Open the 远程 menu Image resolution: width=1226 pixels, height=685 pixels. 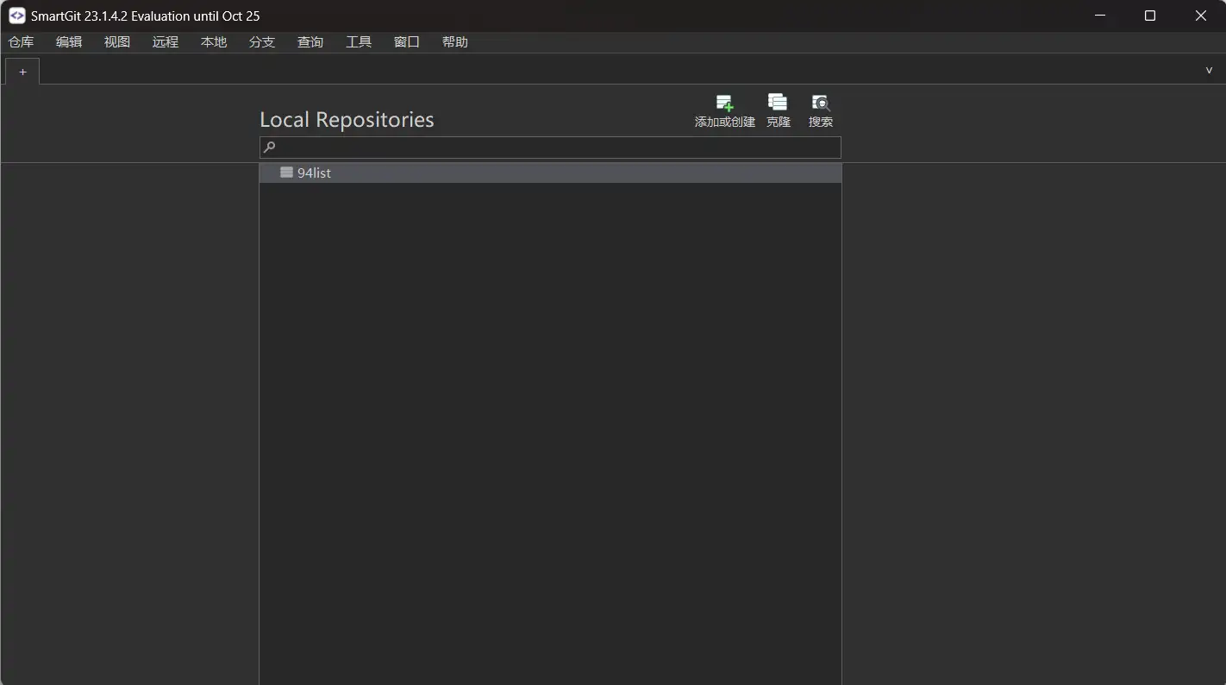pos(166,42)
